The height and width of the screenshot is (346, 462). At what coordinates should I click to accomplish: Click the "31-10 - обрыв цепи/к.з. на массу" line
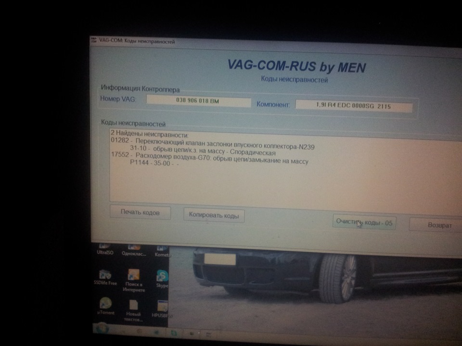pyautogui.click(x=203, y=150)
